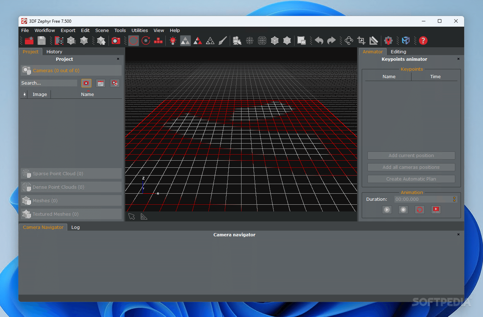Open options via the gear wrench icon
The image size is (483, 317).
[x=388, y=41]
